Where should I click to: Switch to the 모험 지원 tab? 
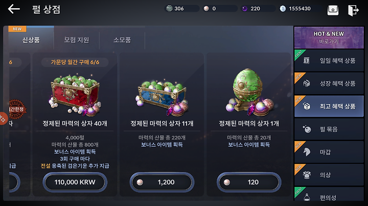click(x=77, y=40)
